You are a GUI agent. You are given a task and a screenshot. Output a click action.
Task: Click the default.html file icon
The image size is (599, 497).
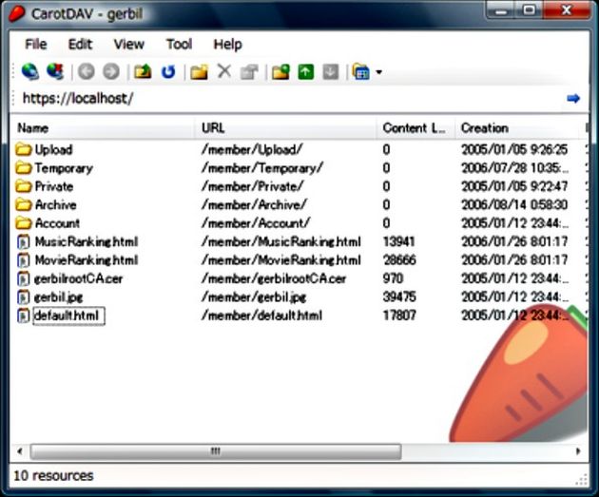pos(24,315)
